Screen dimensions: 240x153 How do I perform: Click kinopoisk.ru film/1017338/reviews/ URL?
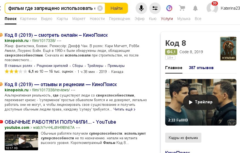37,90
